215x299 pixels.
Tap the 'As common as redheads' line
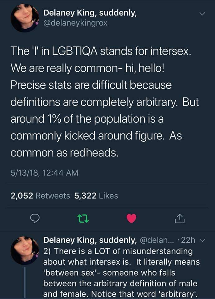[x=65, y=153]
